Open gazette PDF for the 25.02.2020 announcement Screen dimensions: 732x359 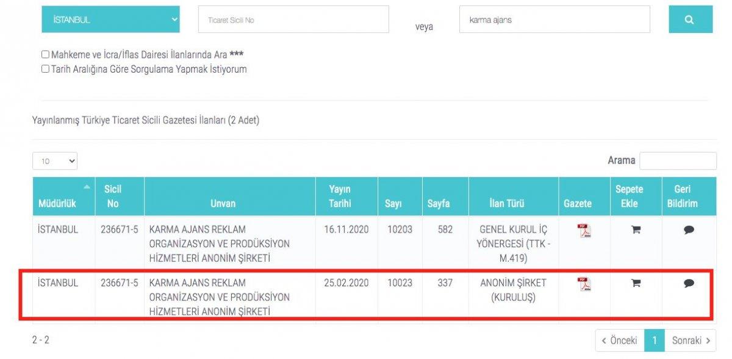pyautogui.click(x=584, y=284)
